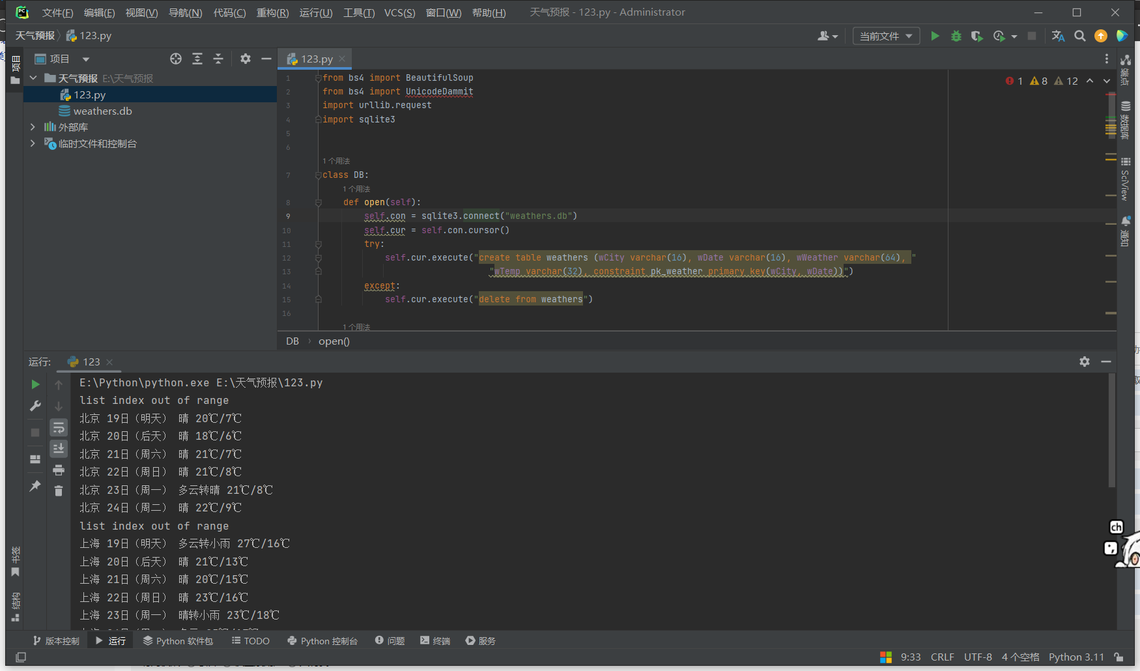Click Python 3.11 interpreter in status bar
This screenshot has height=671, width=1140.
tap(1076, 657)
